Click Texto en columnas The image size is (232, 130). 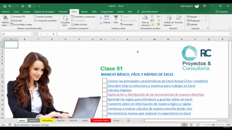coord(145,21)
